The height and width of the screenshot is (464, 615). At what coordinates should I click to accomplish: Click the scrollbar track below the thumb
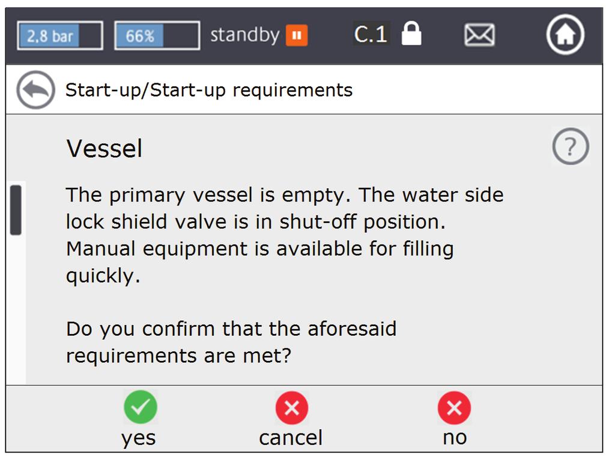pos(16,309)
